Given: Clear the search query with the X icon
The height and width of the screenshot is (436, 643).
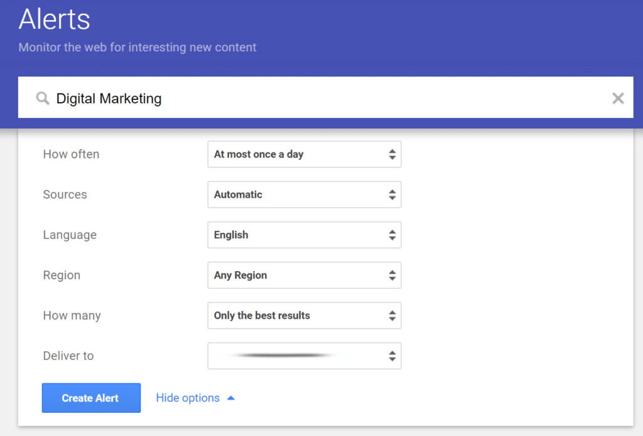Looking at the screenshot, I should click(618, 98).
